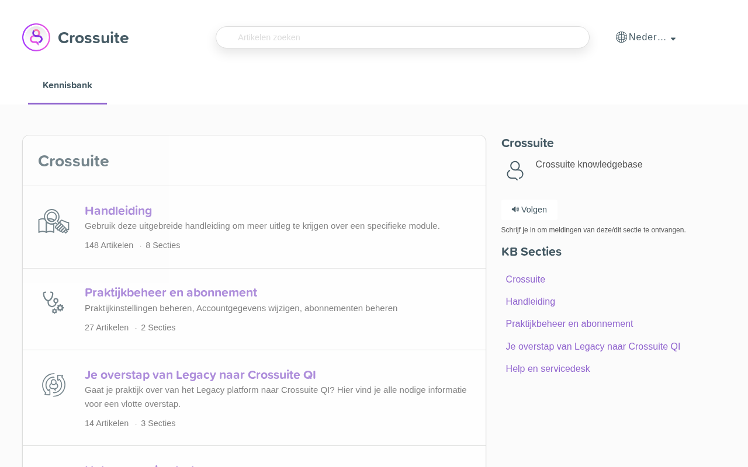Viewport: 748px width, 467px height.
Task: Open Praktijkbeheer en abonnement category title
Action: (x=171, y=292)
